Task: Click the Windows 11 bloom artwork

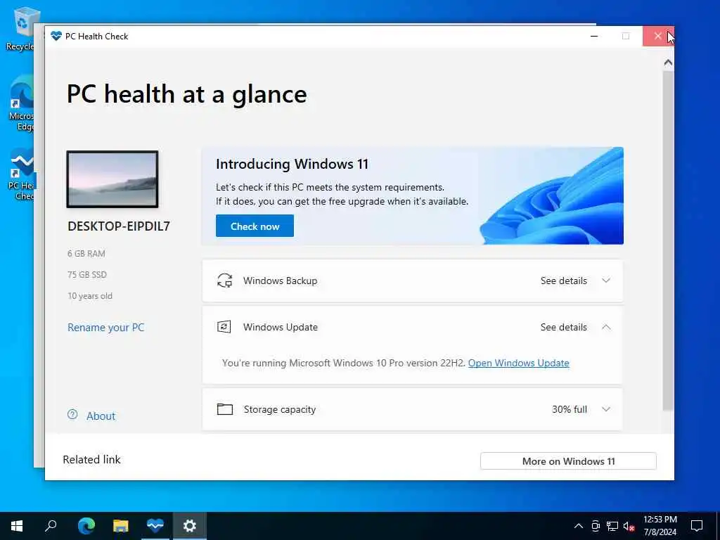Action: [551, 195]
